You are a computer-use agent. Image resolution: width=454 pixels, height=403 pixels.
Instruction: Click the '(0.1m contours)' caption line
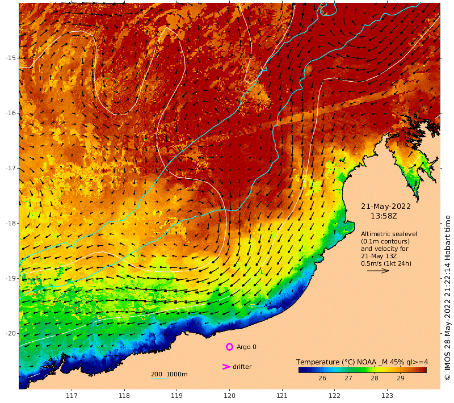[x=385, y=241]
